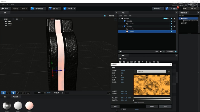Select the white material sphere

(x=18, y=106)
